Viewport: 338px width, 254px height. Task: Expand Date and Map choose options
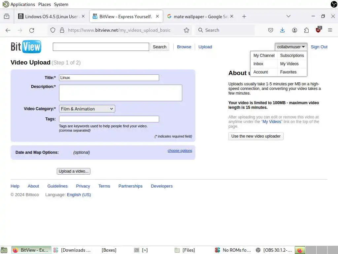(x=180, y=150)
